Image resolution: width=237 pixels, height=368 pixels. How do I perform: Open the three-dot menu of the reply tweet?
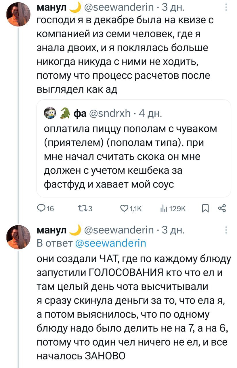point(227,231)
